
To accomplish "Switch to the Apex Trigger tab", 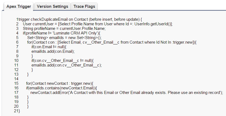I will (19, 6).
